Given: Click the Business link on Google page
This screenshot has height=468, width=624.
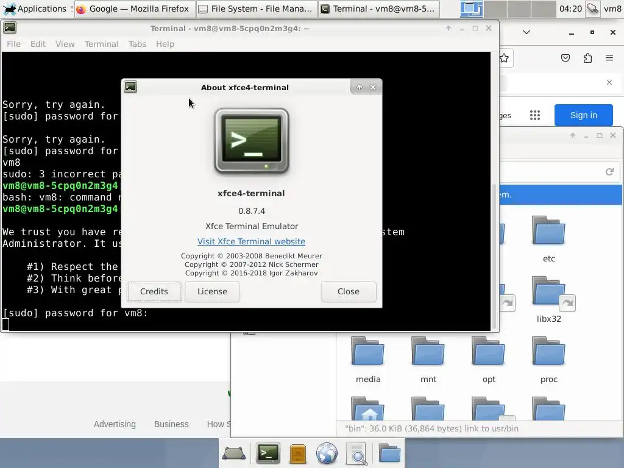Looking at the screenshot, I should click(171, 424).
